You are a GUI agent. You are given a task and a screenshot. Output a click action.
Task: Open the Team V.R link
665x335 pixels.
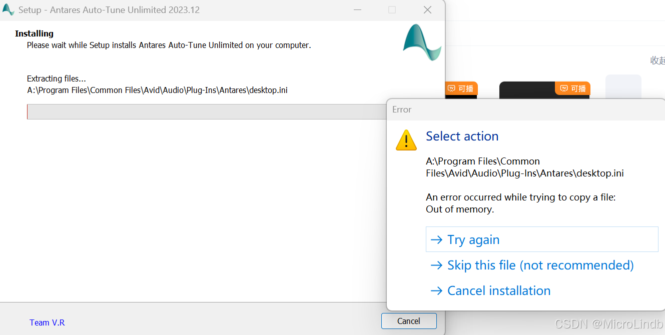tap(47, 322)
